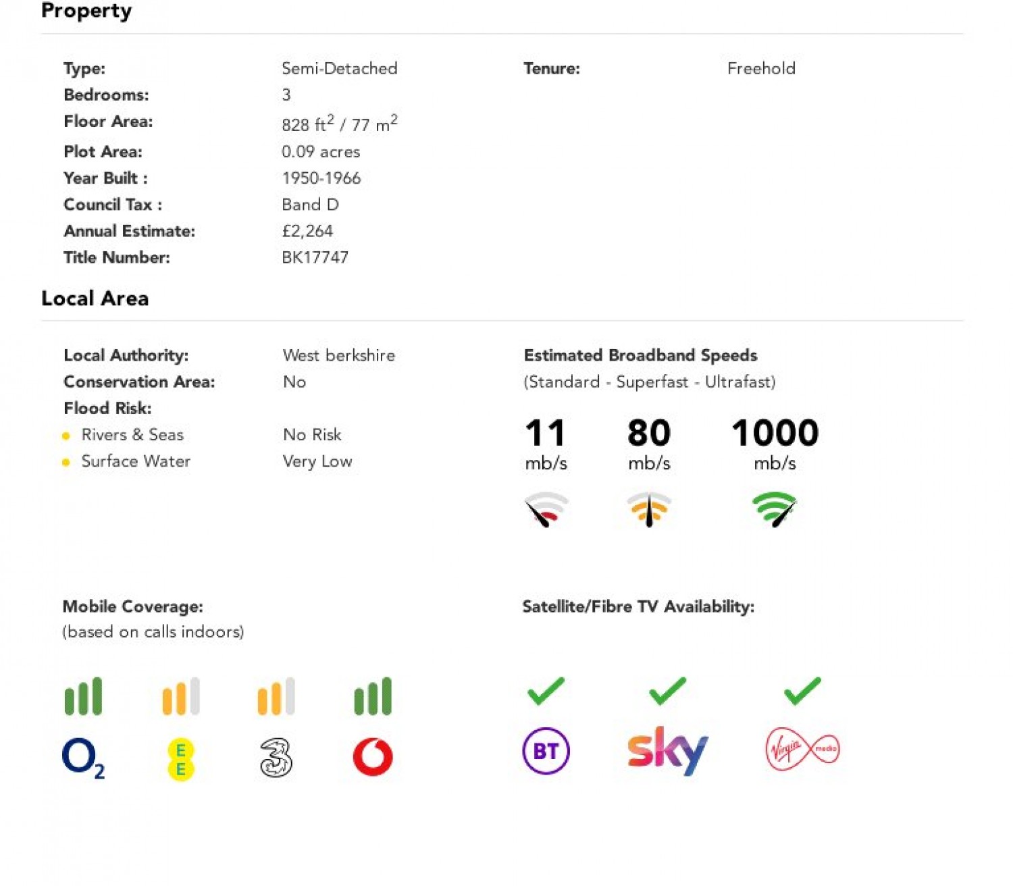The height and width of the screenshot is (886, 1013).
Task: Click the Sky provider logo
Action: (x=667, y=750)
